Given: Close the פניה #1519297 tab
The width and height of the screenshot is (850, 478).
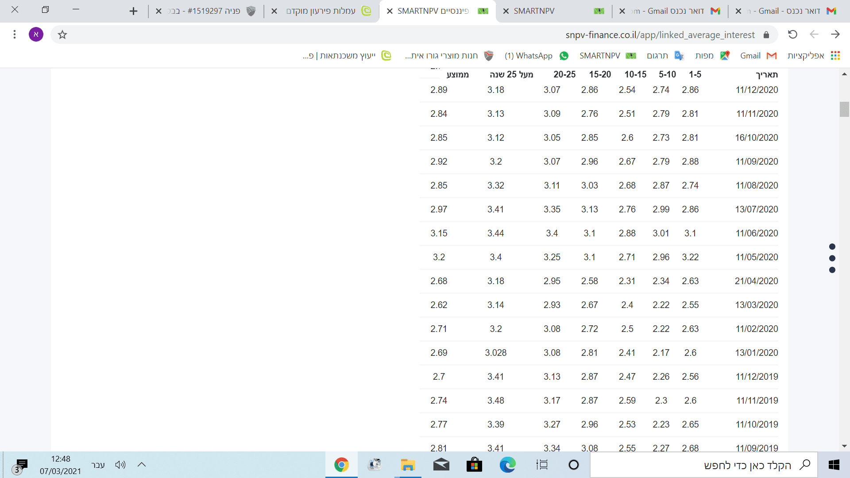Looking at the screenshot, I should click(x=158, y=11).
